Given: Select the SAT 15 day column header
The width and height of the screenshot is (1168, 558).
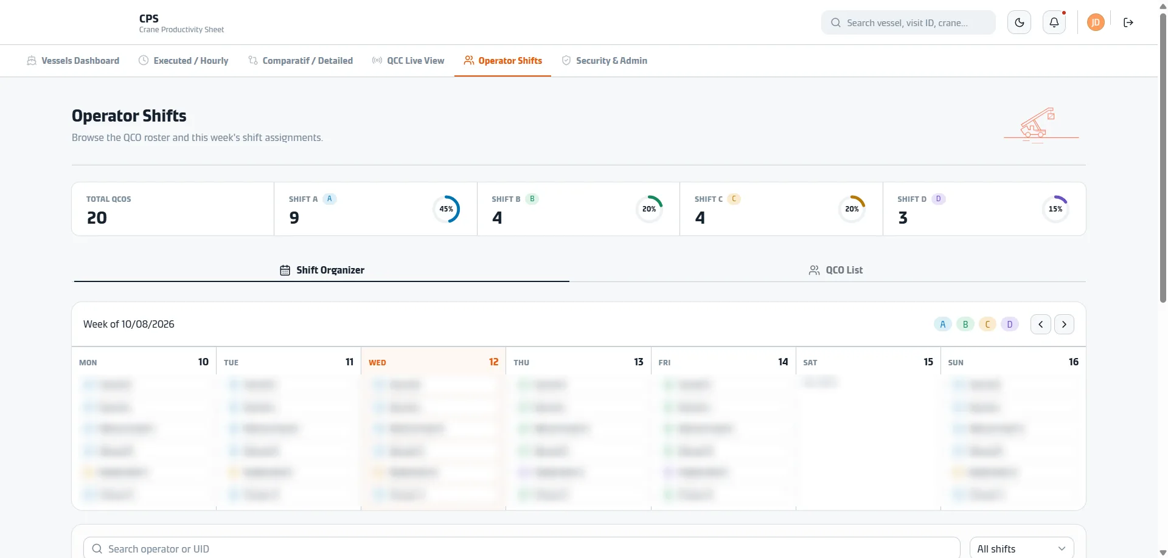Looking at the screenshot, I should 868,362.
